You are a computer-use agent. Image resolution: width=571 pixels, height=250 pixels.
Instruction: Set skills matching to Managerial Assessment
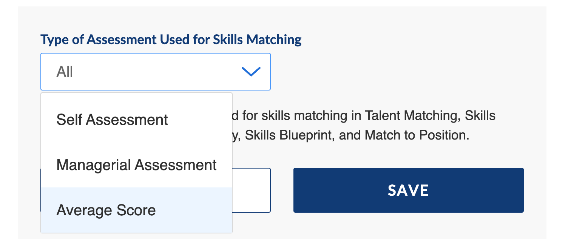(x=136, y=165)
